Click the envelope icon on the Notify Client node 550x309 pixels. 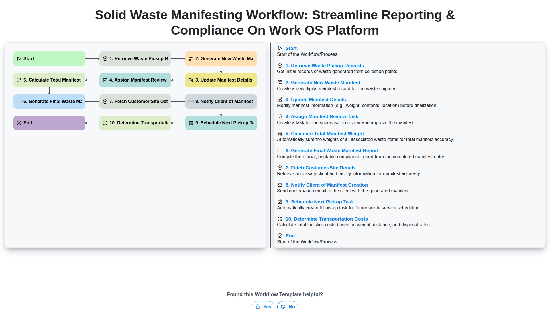tap(191, 102)
